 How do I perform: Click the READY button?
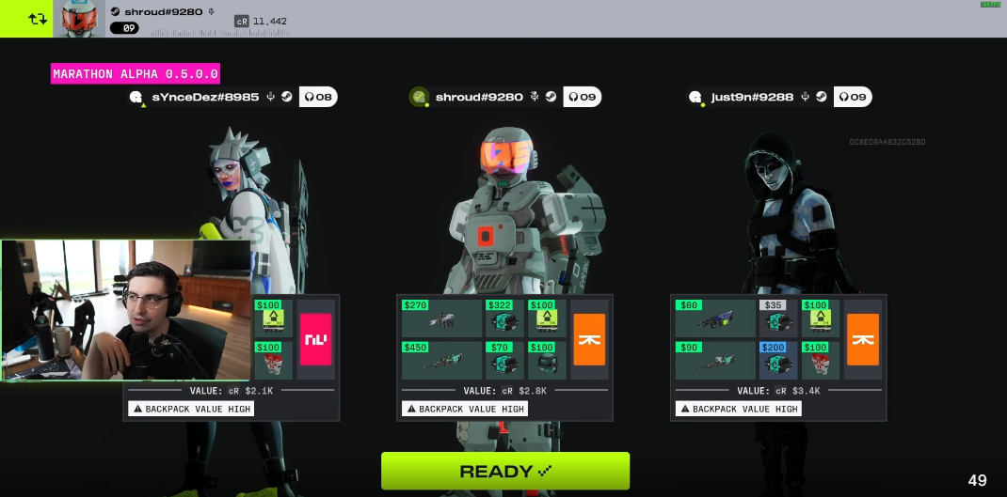(505, 471)
